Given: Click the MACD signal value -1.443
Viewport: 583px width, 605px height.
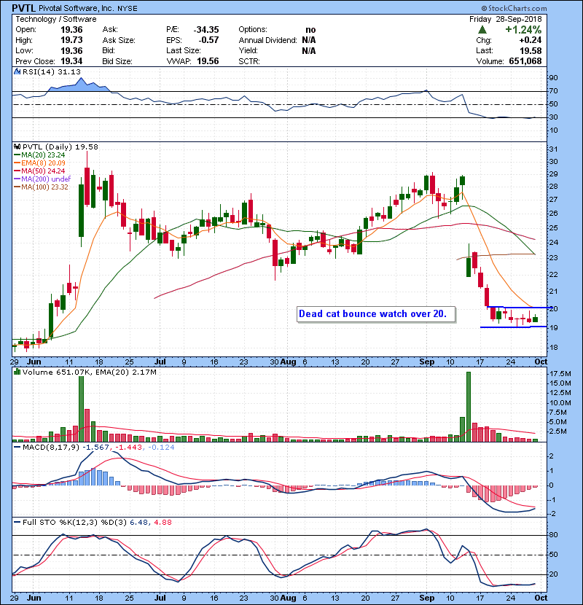Looking at the screenshot, I should 128,448.
